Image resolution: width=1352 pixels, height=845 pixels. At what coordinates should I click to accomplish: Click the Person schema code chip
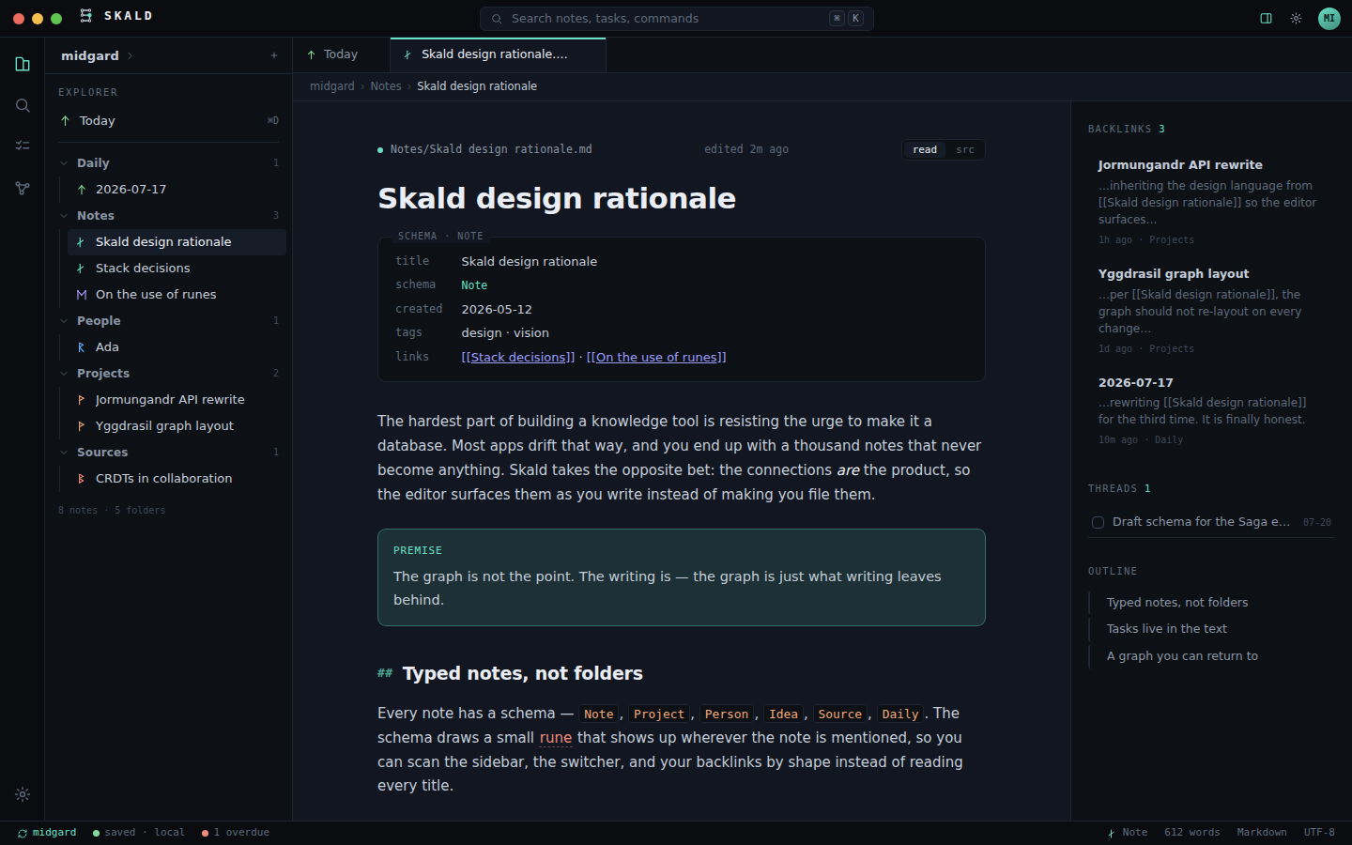point(727,714)
